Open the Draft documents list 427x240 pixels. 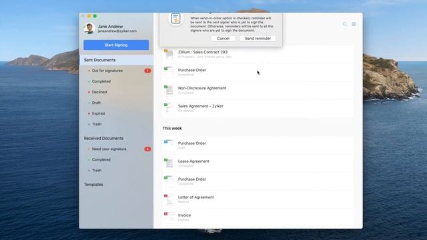96,103
